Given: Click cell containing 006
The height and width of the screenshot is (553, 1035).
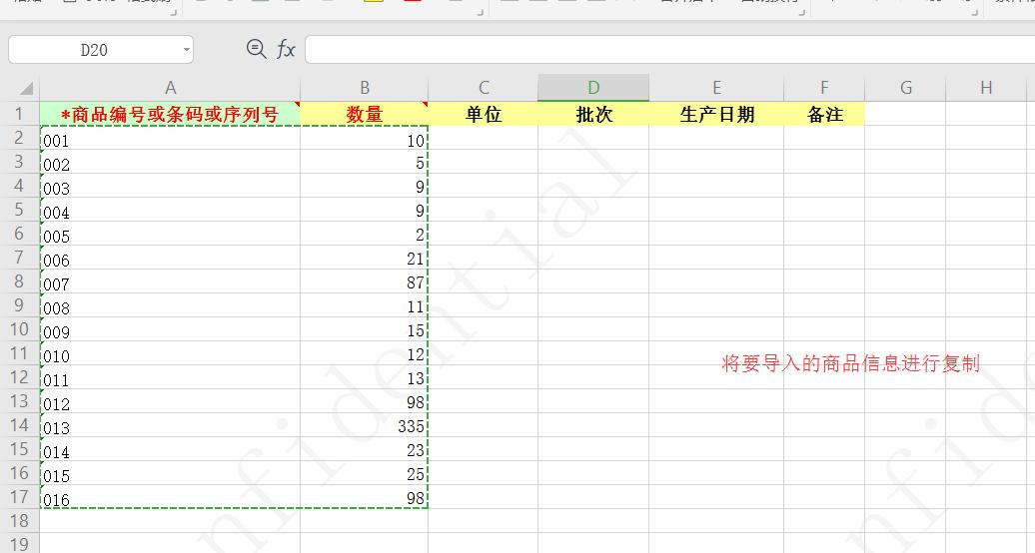Looking at the screenshot, I should pyautogui.click(x=170, y=258).
